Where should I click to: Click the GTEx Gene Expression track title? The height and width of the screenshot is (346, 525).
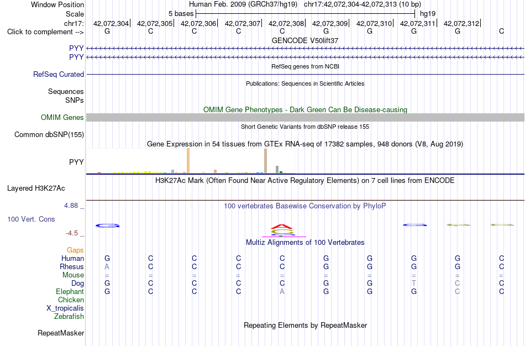(x=305, y=144)
